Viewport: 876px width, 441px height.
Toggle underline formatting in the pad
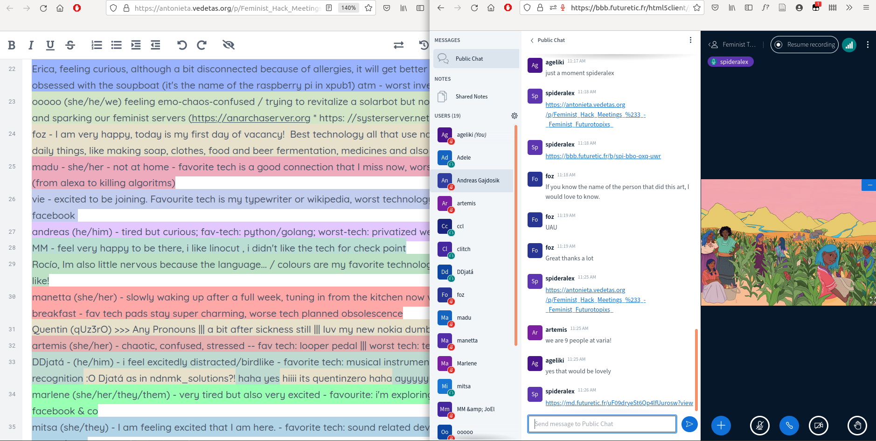coord(50,45)
